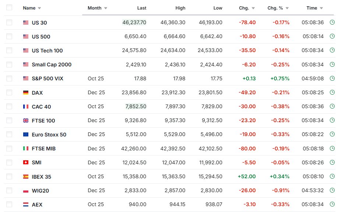This screenshot has width=342, height=212.
Task: Click the -0.91% change for WIG20
Action: tap(281, 190)
